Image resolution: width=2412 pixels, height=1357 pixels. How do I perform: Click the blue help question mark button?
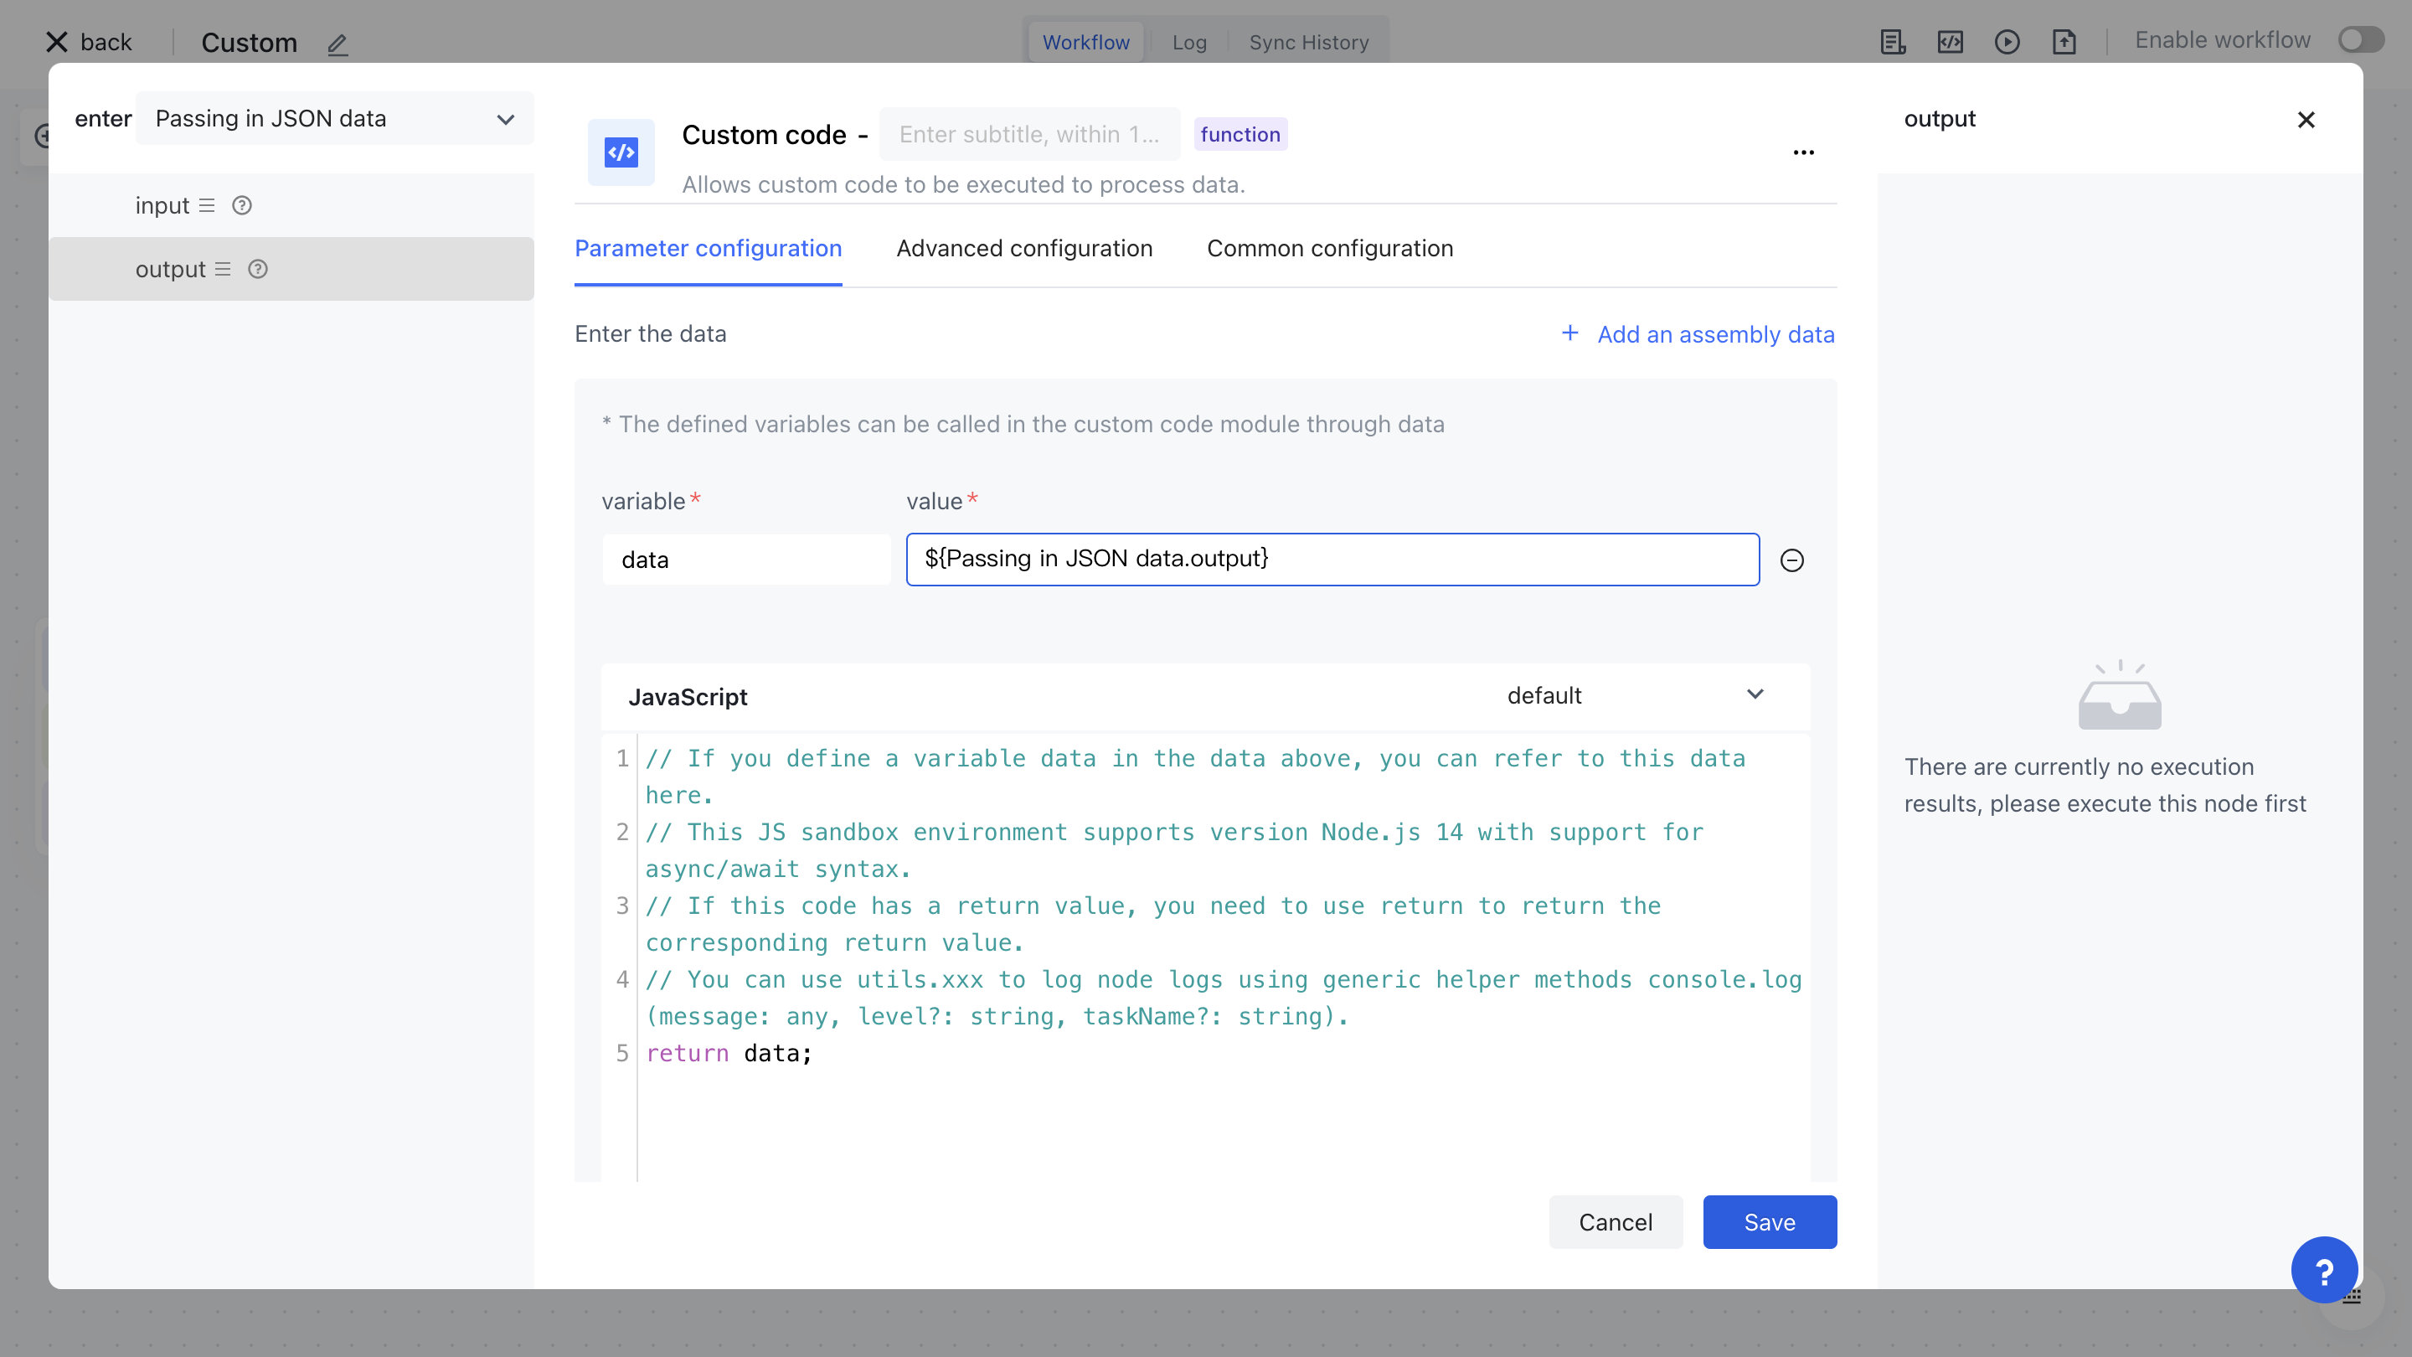point(2323,1271)
